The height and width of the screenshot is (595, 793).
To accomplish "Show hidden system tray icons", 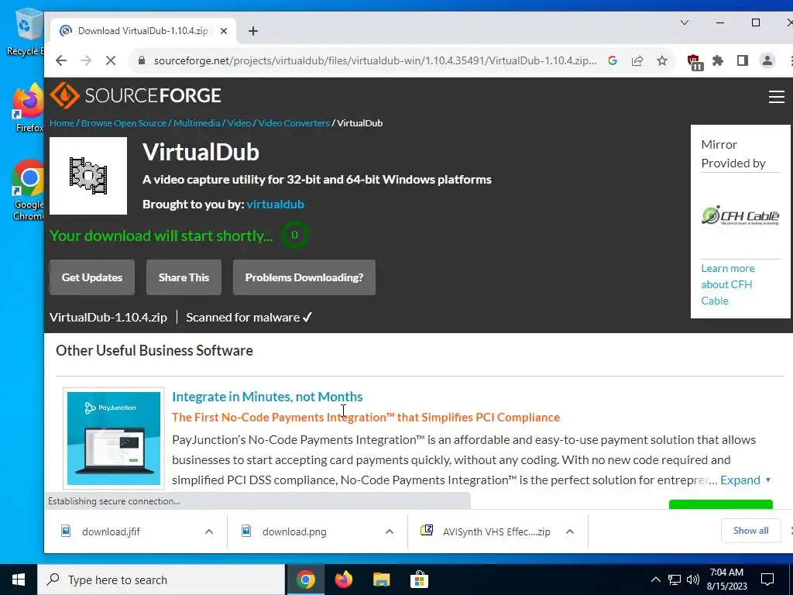I will pos(655,580).
